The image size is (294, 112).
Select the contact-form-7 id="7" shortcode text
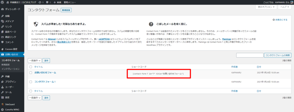[x=158, y=74]
